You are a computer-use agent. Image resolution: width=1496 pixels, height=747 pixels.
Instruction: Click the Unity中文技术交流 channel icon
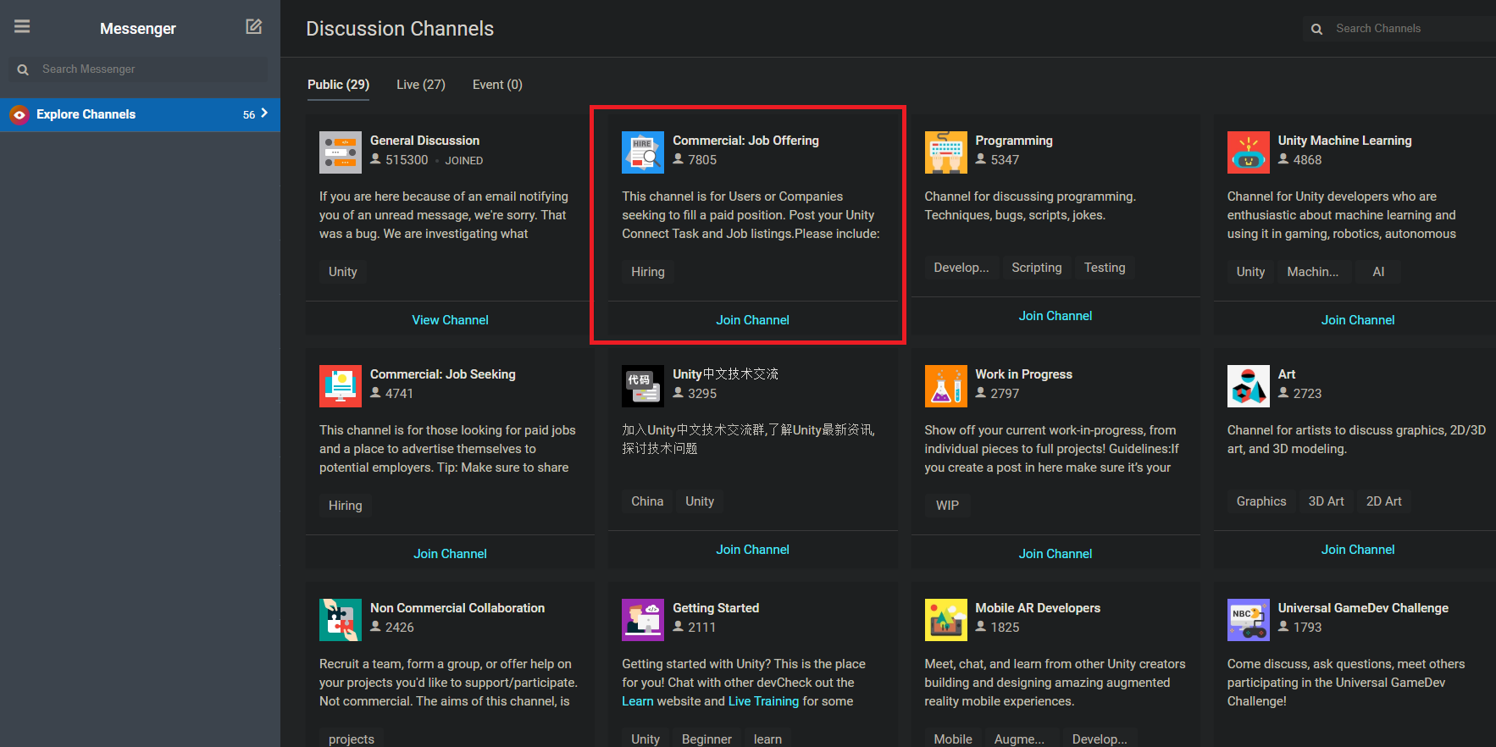pyautogui.click(x=643, y=386)
